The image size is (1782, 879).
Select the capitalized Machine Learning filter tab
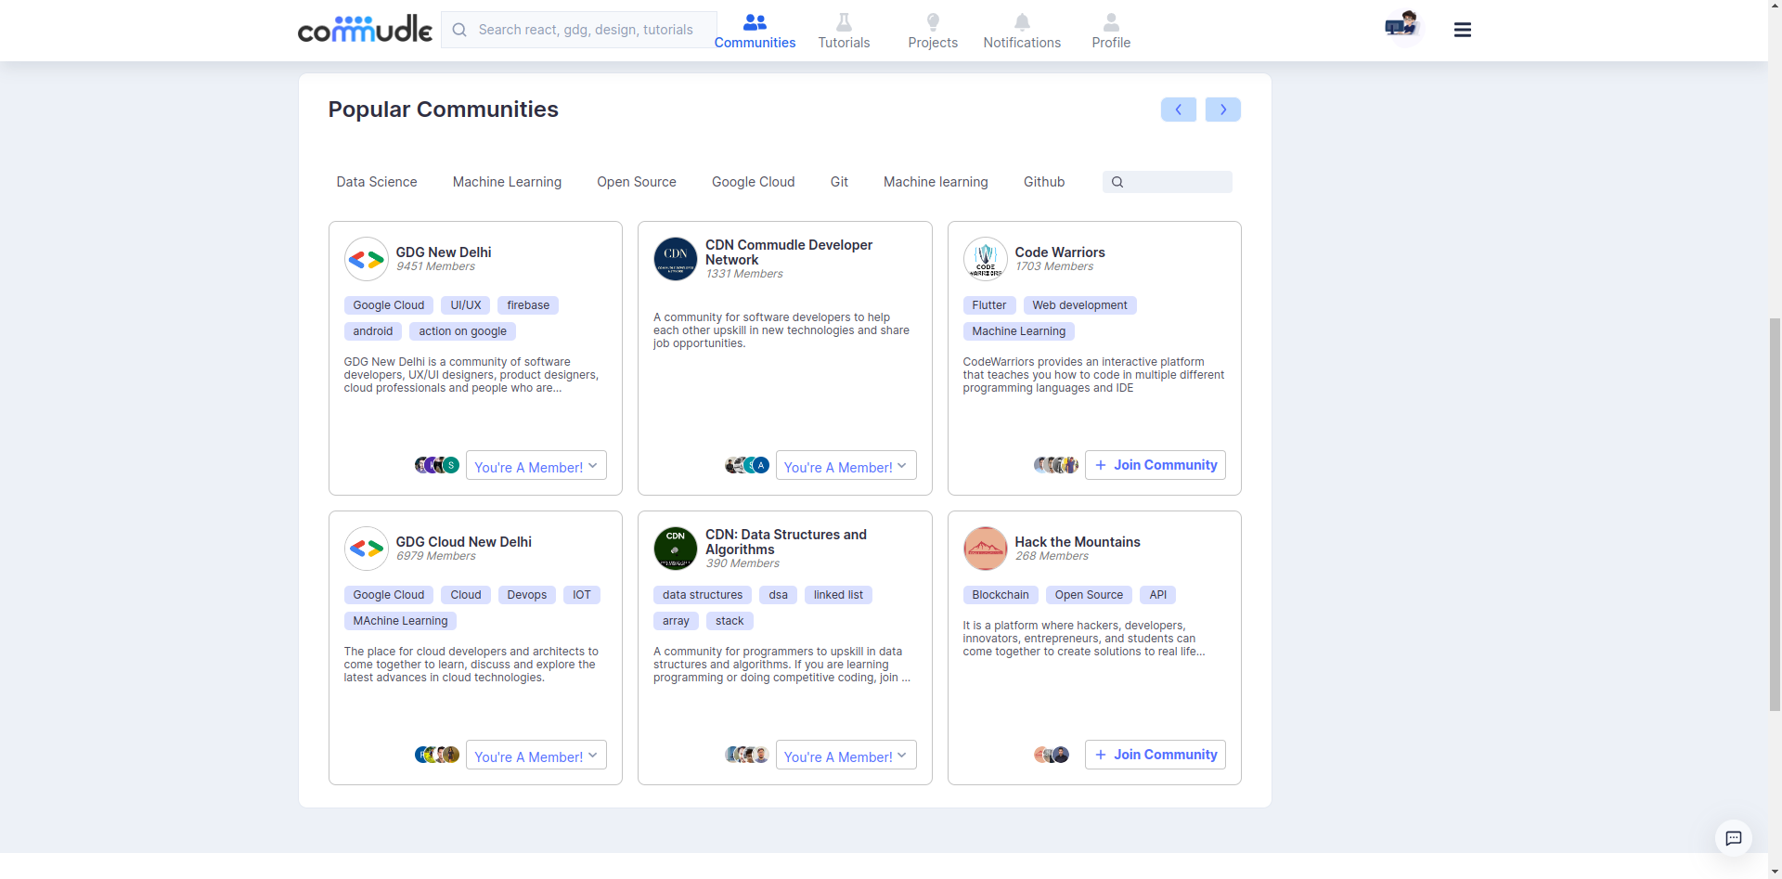[507, 182]
